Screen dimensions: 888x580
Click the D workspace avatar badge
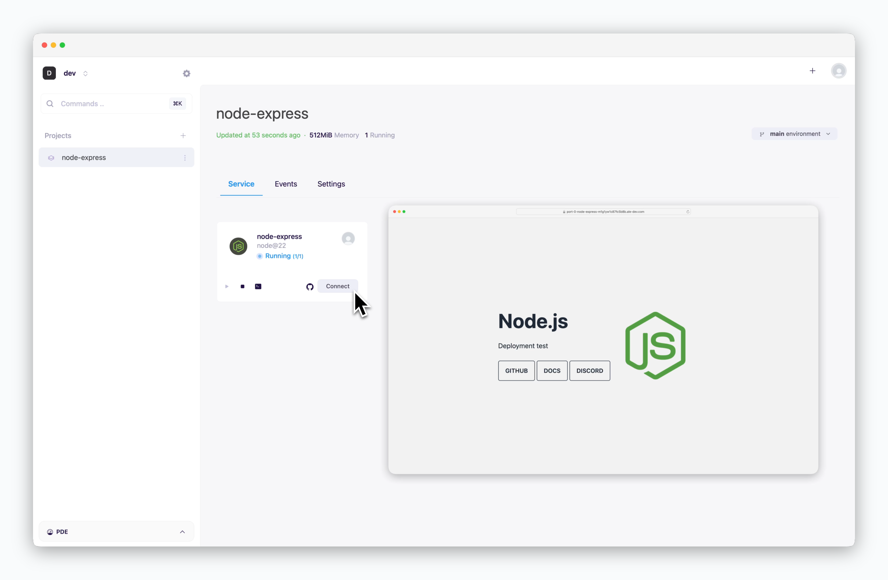click(x=49, y=73)
